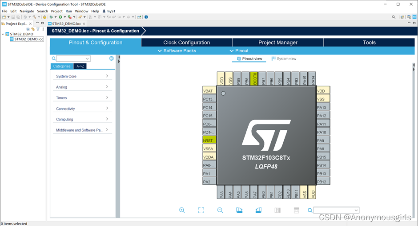This screenshot has width=418, height=226.
Task: Collapse the STM32_DEMO project tree node
Action: click(3, 34)
